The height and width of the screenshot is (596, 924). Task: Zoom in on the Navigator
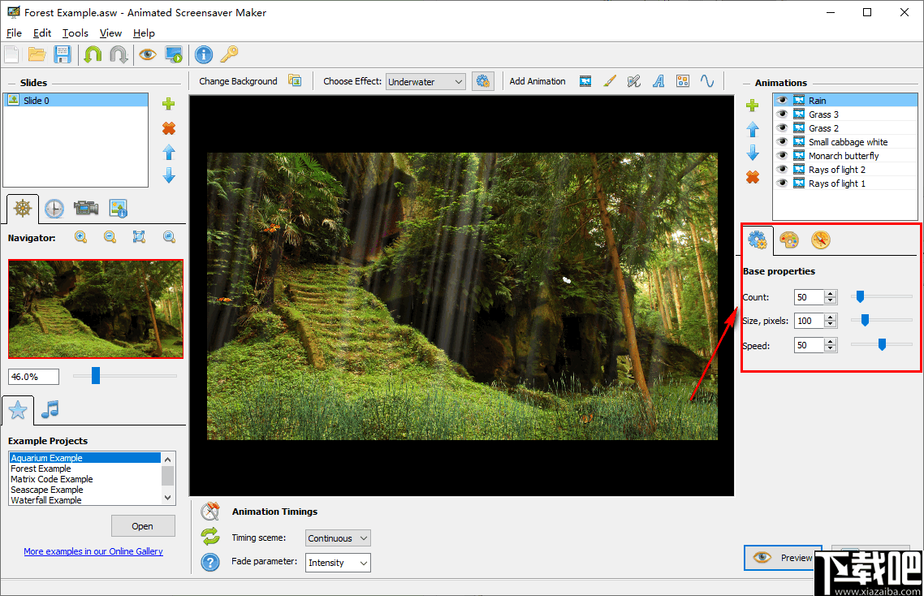[81, 237]
